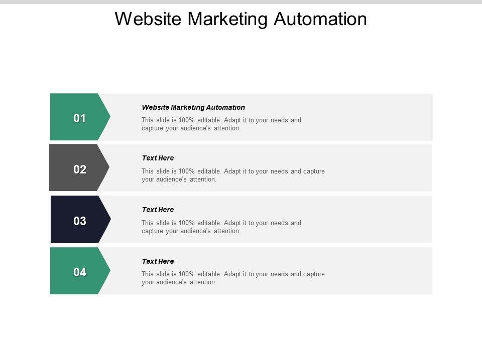Image resolution: width=482 pixels, height=361 pixels.
Task: Select 'Text Here' heading beside the 03 arrow
Action: click(x=158, y=210)
